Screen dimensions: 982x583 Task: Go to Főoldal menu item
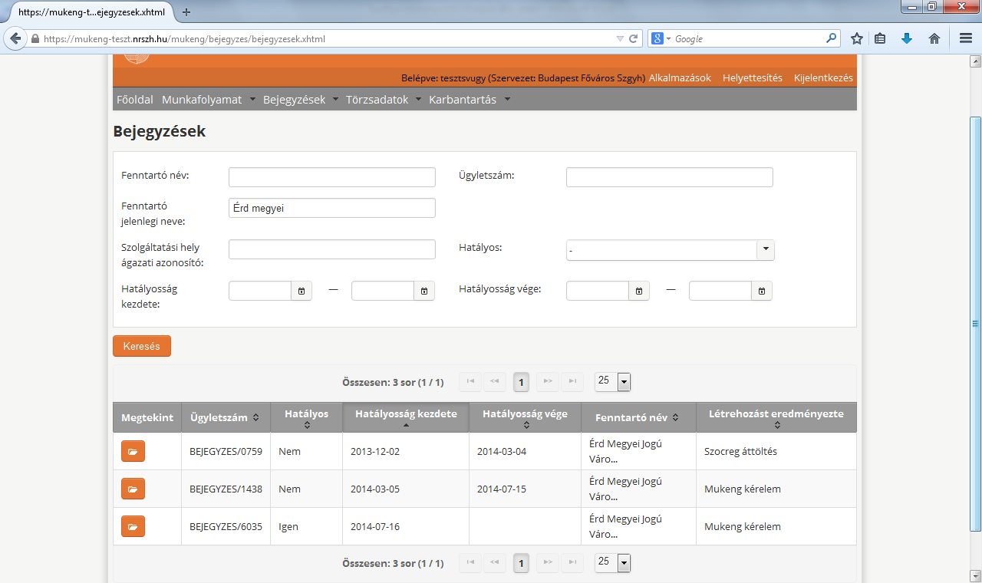pyautogui.click(x=135, y=100)
